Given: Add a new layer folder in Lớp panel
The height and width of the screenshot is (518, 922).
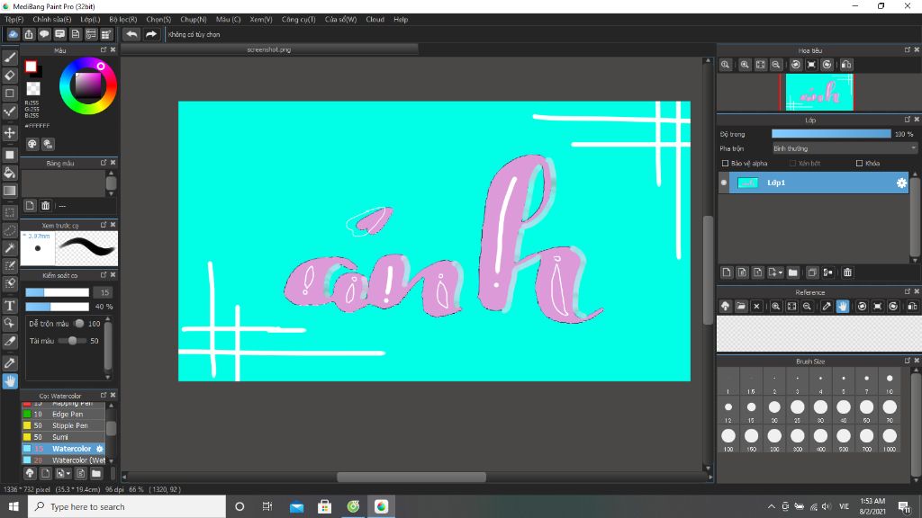Looking at the screenshot, I should [792, 272].
